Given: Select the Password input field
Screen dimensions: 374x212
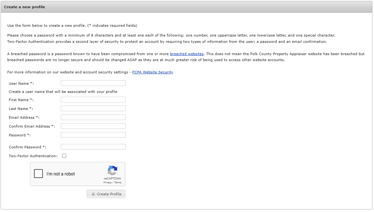Looking at the screenshot, I should pyautogui.click(x=93, y=135).
